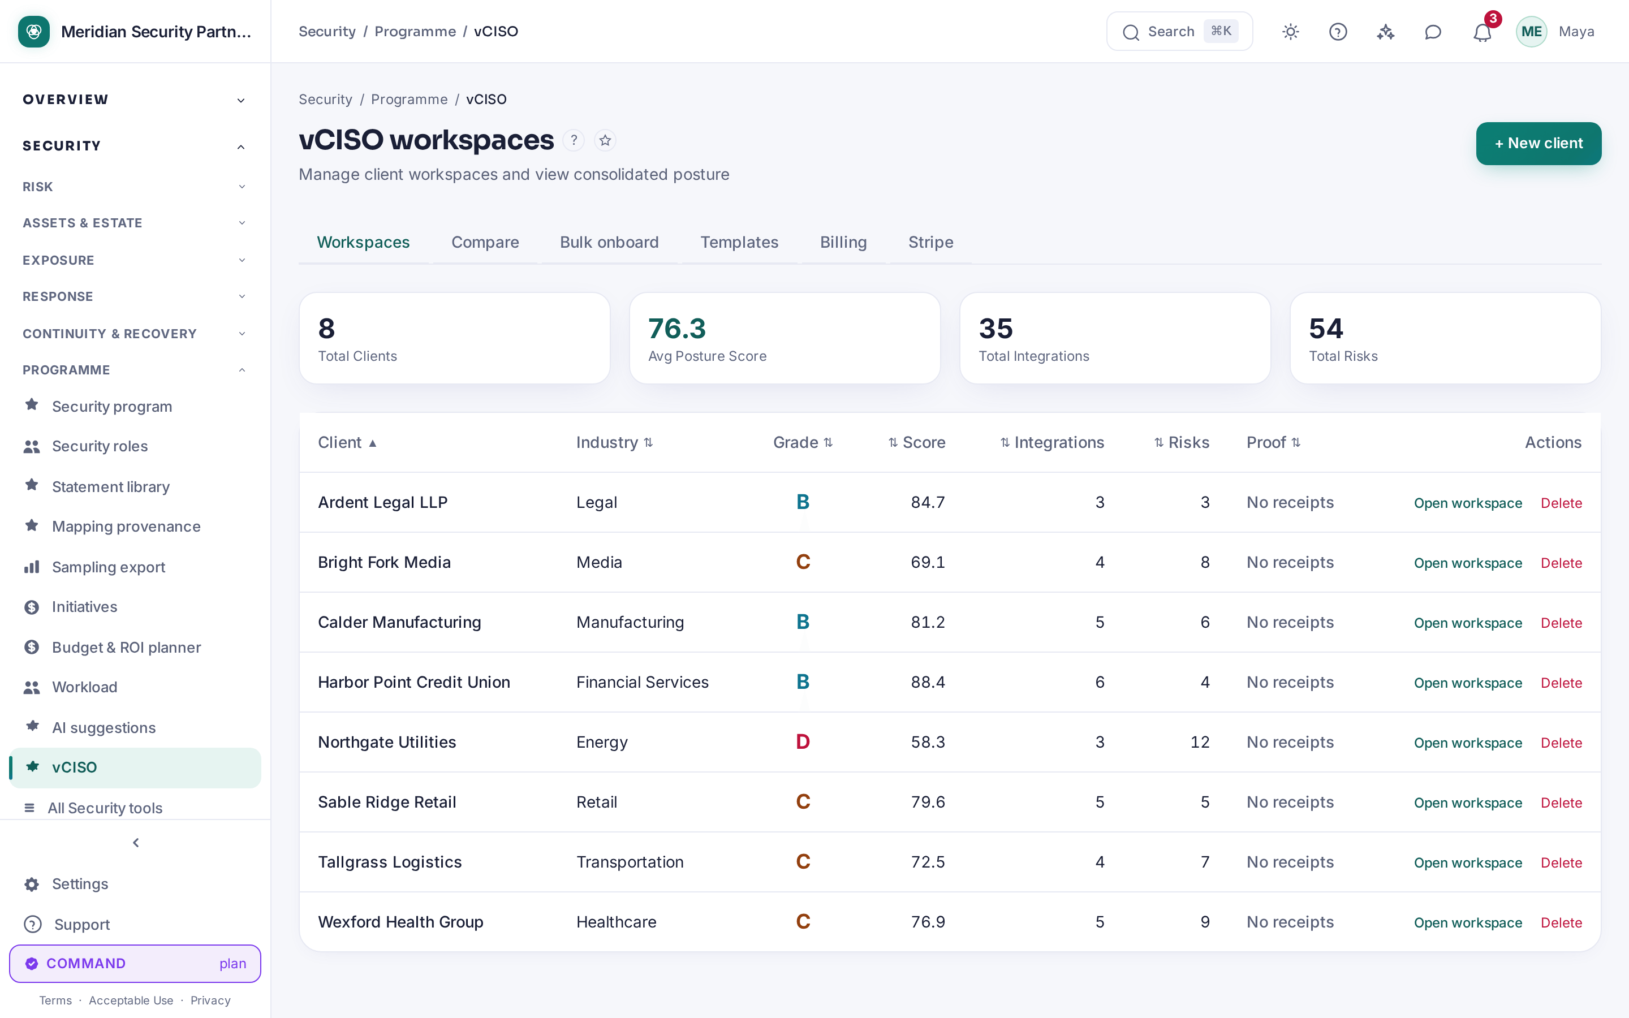Screen dimensions: 1629x1018
Task: Expand the RISK group
Action: (135, 187)
